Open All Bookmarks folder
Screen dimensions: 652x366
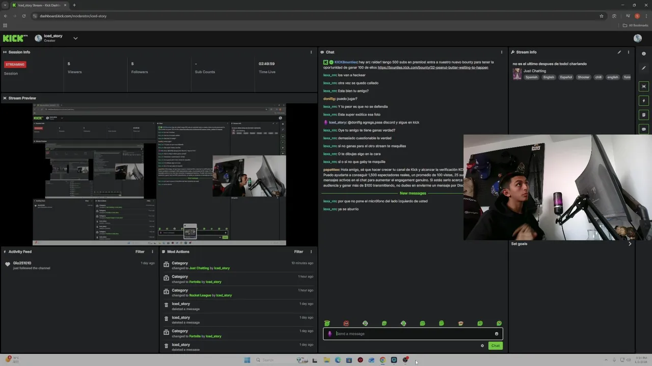coord(636,25)
